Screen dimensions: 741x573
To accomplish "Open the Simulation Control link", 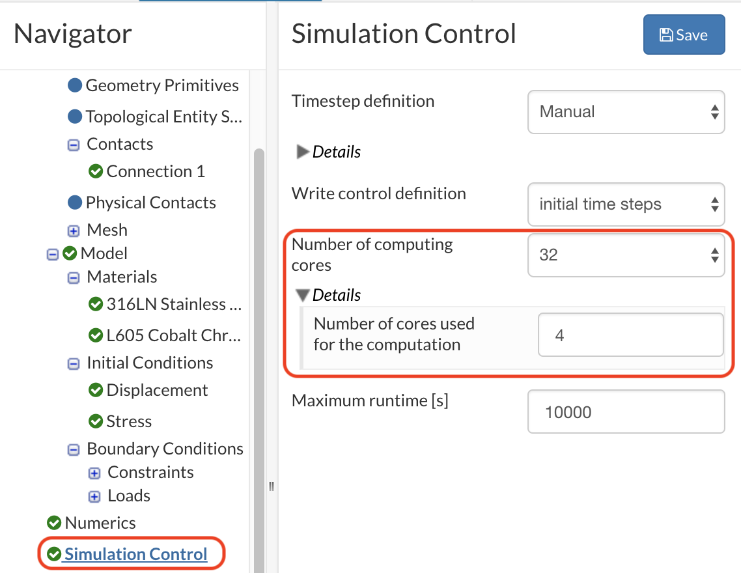I will (135, 553).
